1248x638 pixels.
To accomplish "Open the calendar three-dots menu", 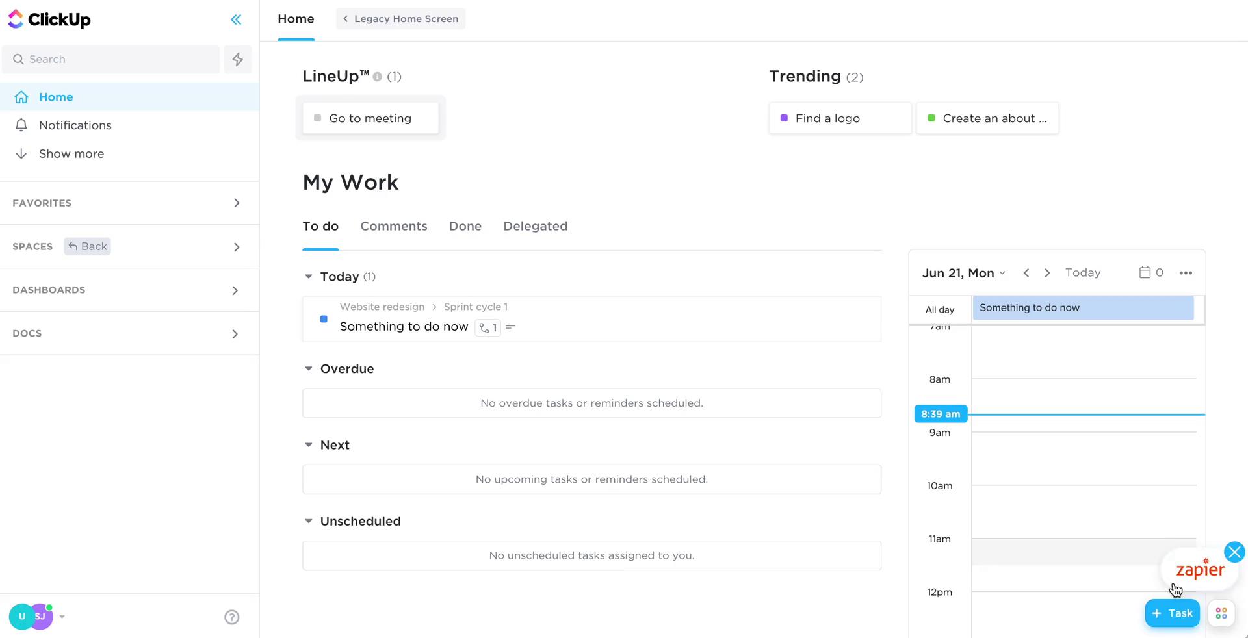I will [1186, 273].
